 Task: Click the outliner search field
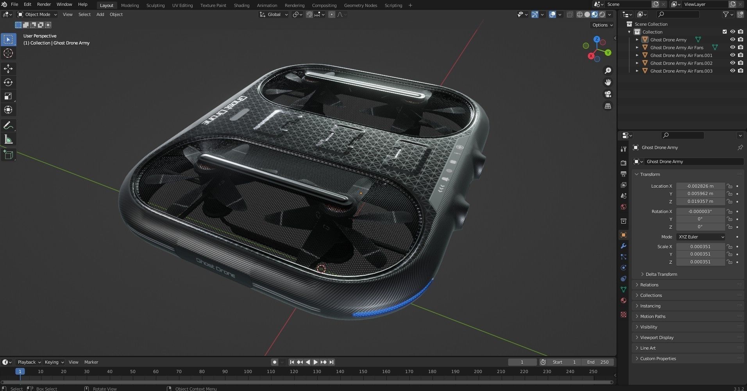678,14
